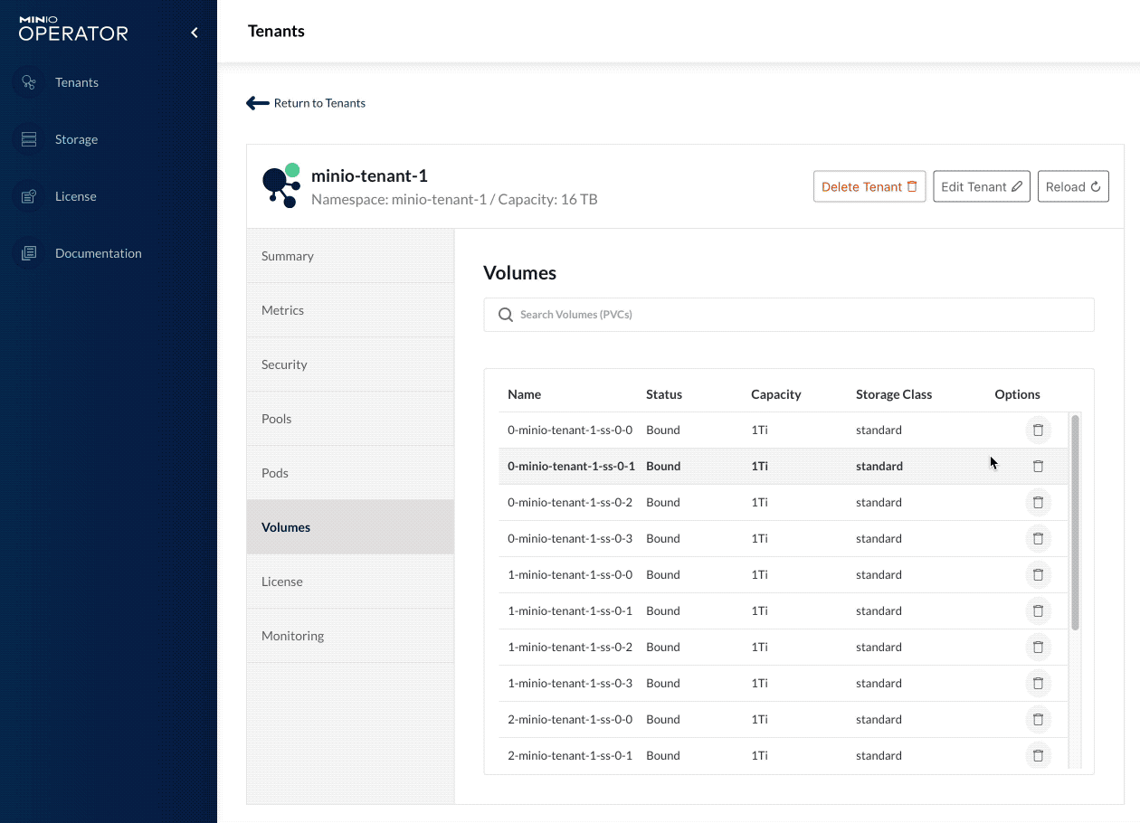This screenshot has height=823, width=1140.
Task: Click the minio-tenant-1 tenant title
Action: point(369,175)
